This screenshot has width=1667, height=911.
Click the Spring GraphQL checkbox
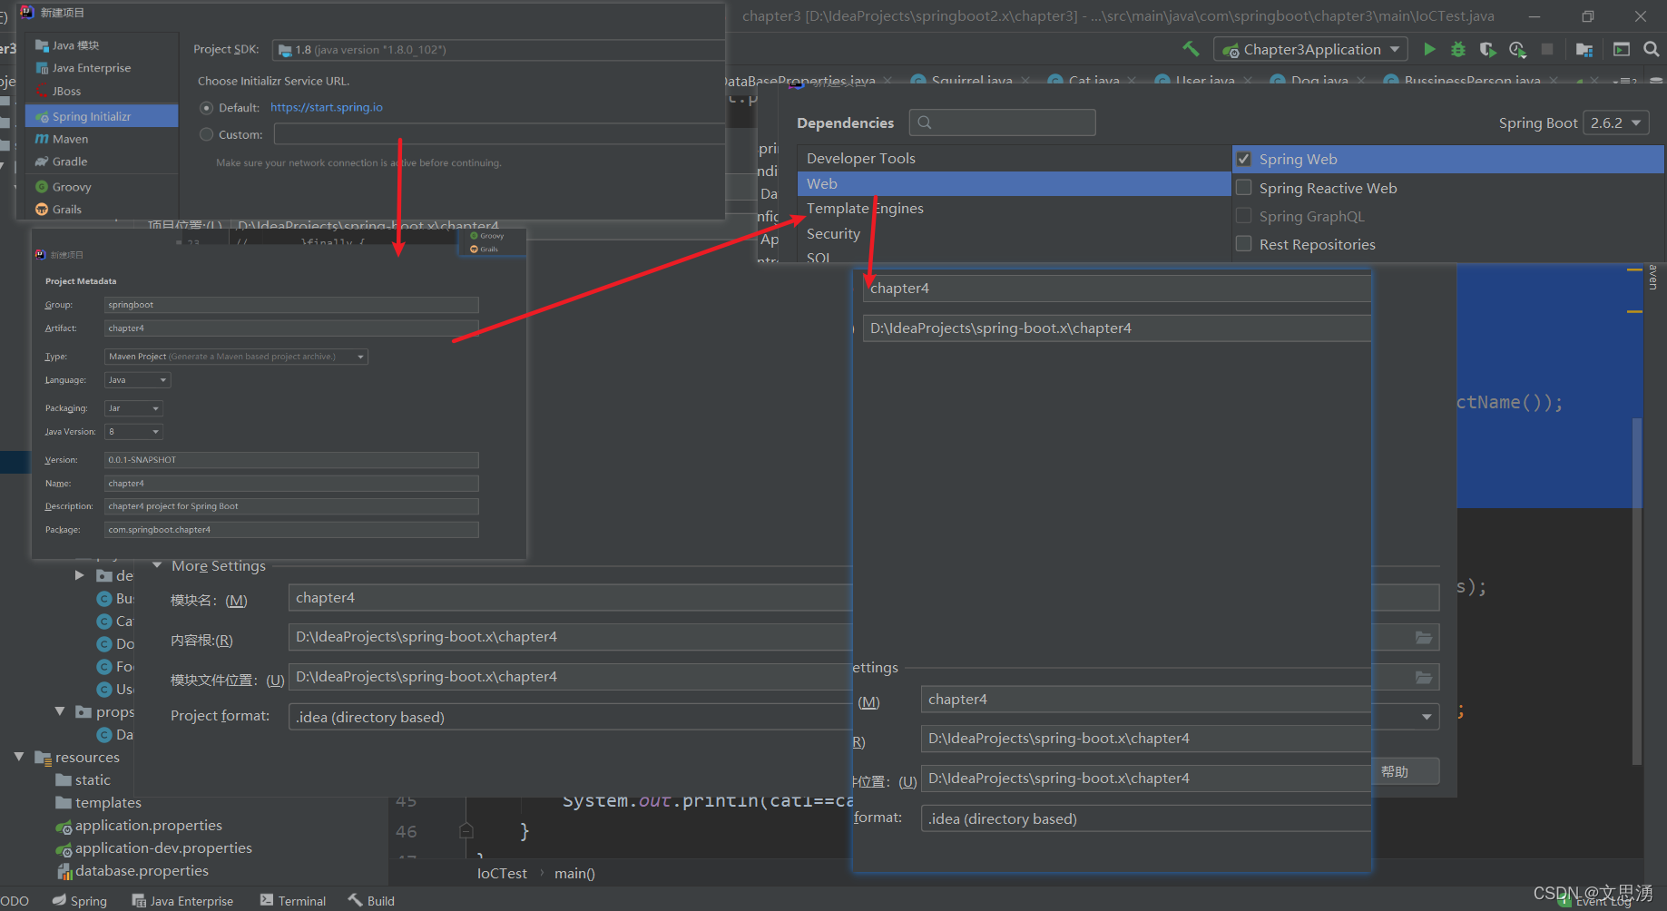click(x=1244, y=216)
